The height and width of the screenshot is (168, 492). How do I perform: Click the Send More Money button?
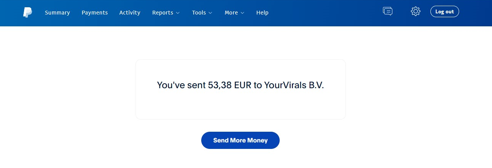coord(240,140)
